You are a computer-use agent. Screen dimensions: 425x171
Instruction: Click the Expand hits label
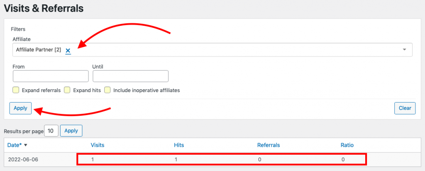click(87, 90)
